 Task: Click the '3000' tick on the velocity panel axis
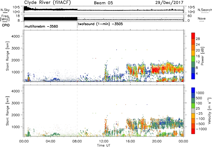[x=16, y=103]
